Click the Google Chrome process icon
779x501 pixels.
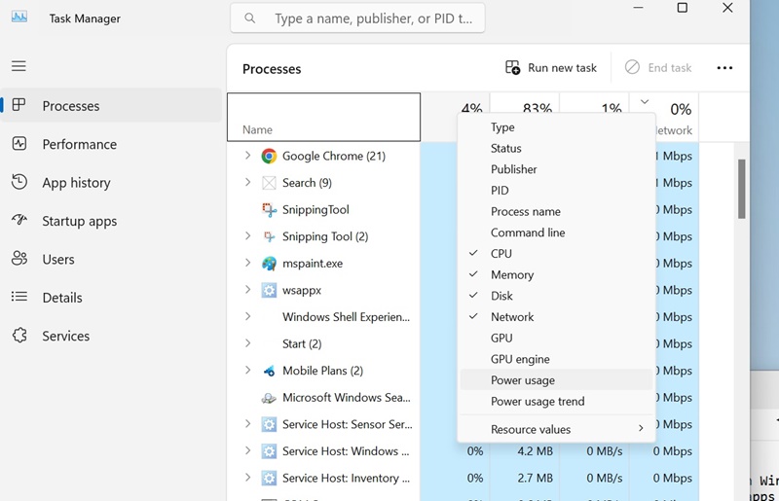(270, 156)
